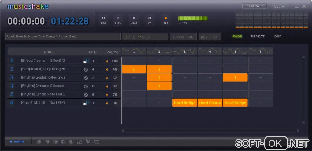This screenshot has height=151, width=312.
Task: Select measure 5 header with waveform
Action: [235, 51]
